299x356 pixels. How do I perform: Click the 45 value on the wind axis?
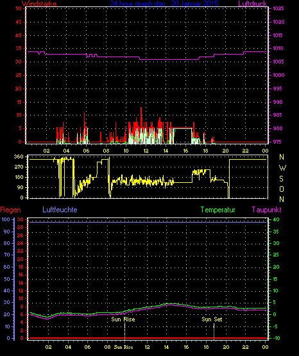click(x=19, y=22)
